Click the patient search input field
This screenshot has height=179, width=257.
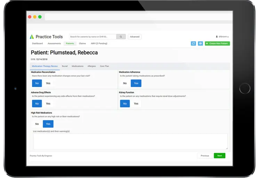pyautogui.click(x=93, y=37)
